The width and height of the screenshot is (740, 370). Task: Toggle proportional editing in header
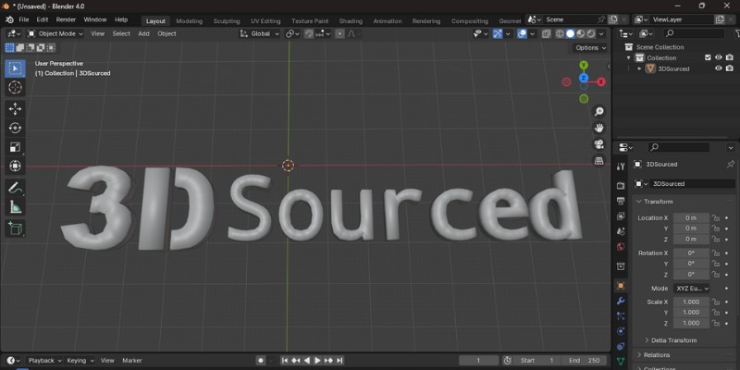coord(339,33)
